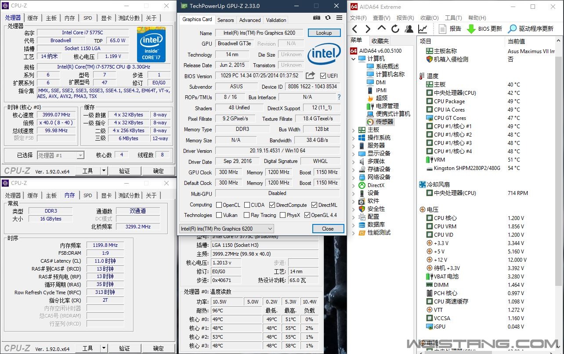The width and height of the screenshot is (564, 354).
Task: Click the 报告 document icon in AIDA64 toolbar
Action: click(443, 29)
